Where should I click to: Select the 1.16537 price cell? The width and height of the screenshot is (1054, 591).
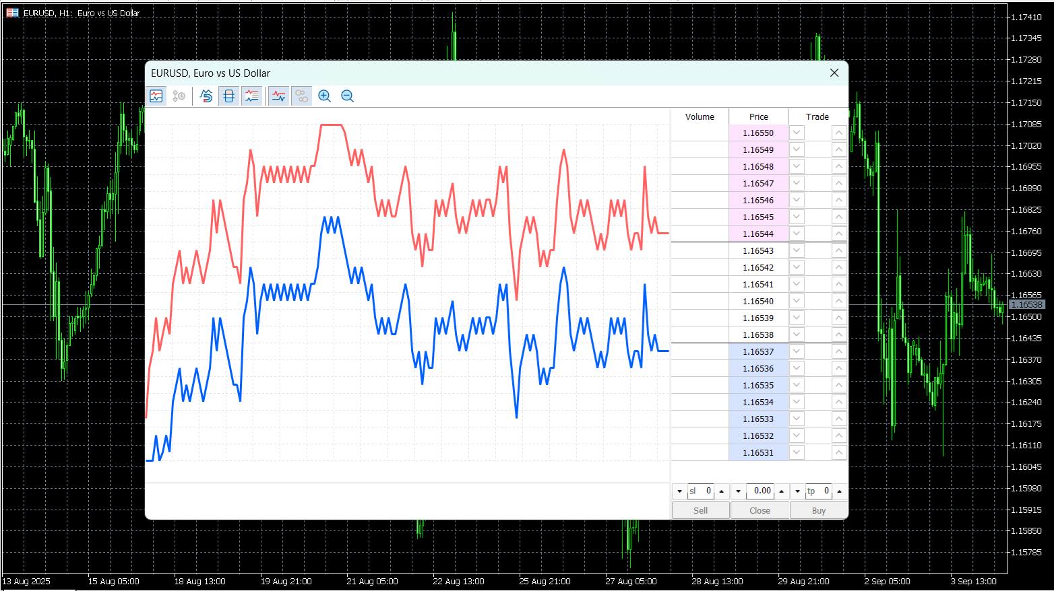758,351
